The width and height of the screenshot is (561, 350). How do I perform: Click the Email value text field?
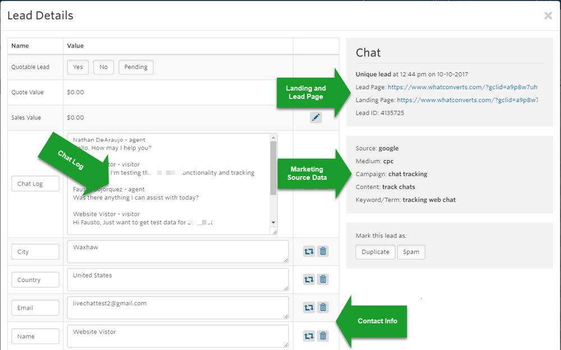[x=178, y=307]
